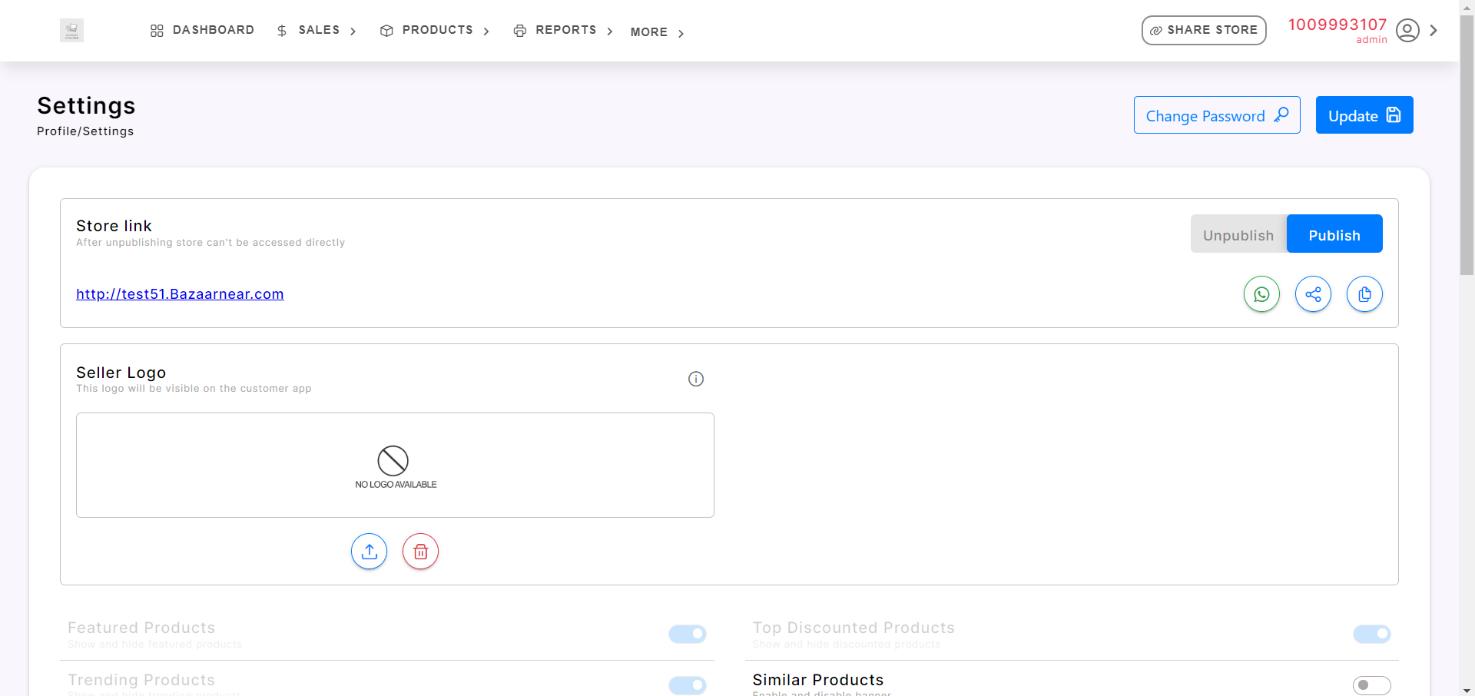Click the user profile avatar icon

pos(1407,31)
